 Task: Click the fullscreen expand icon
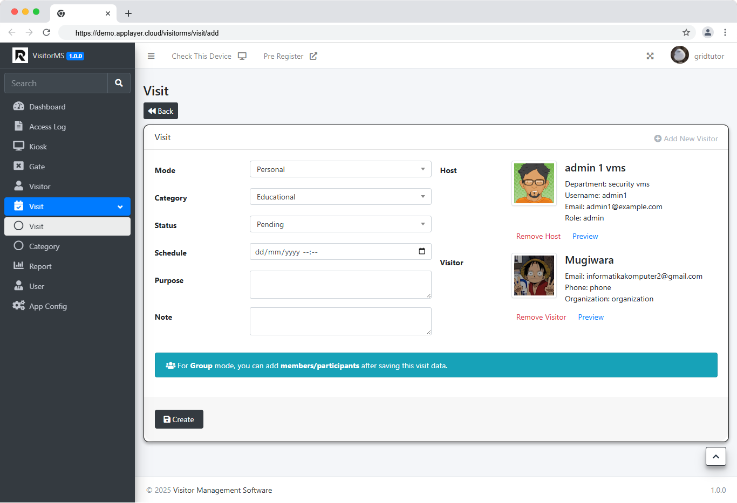650,56
